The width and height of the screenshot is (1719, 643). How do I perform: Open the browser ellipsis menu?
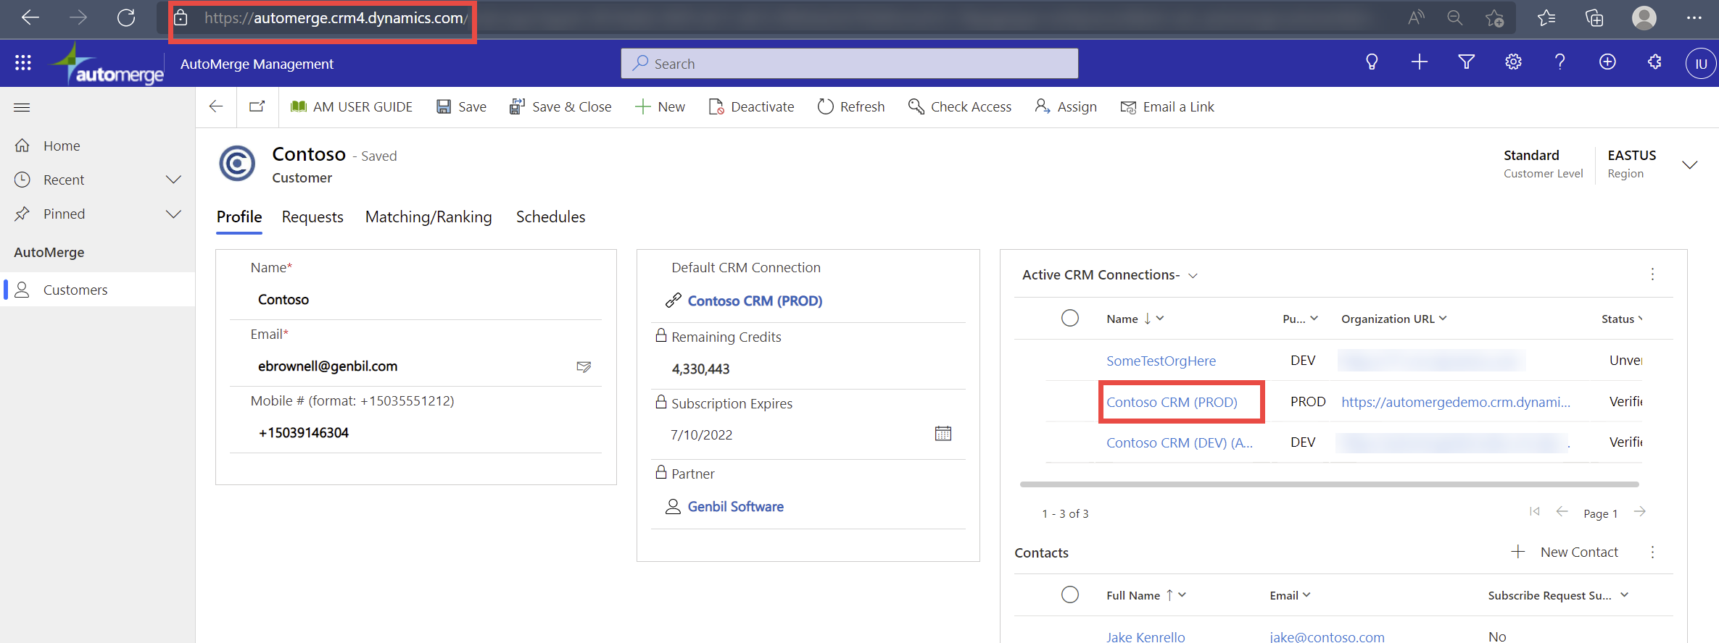coord(1694,17)
